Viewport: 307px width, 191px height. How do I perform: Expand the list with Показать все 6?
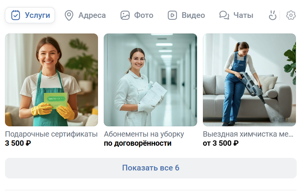(x=151, y=168)
